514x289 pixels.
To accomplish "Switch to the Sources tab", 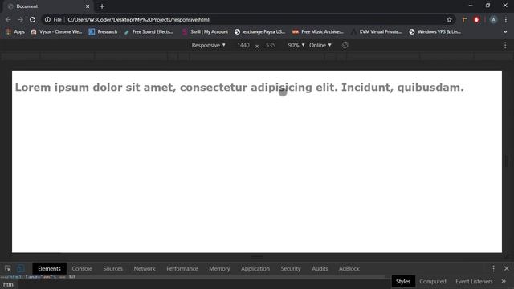I will (x=112, y=268).
